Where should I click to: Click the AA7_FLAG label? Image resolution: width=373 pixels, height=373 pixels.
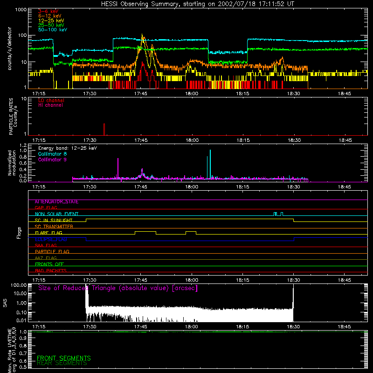click(x=46, y=258)
